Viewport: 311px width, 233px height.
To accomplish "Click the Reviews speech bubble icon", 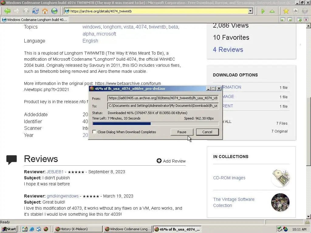I will 12,160.
